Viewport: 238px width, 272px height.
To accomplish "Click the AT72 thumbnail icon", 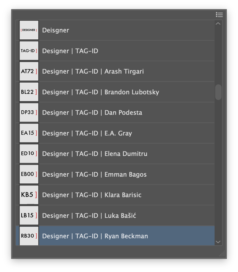I will tap(29, 71).
